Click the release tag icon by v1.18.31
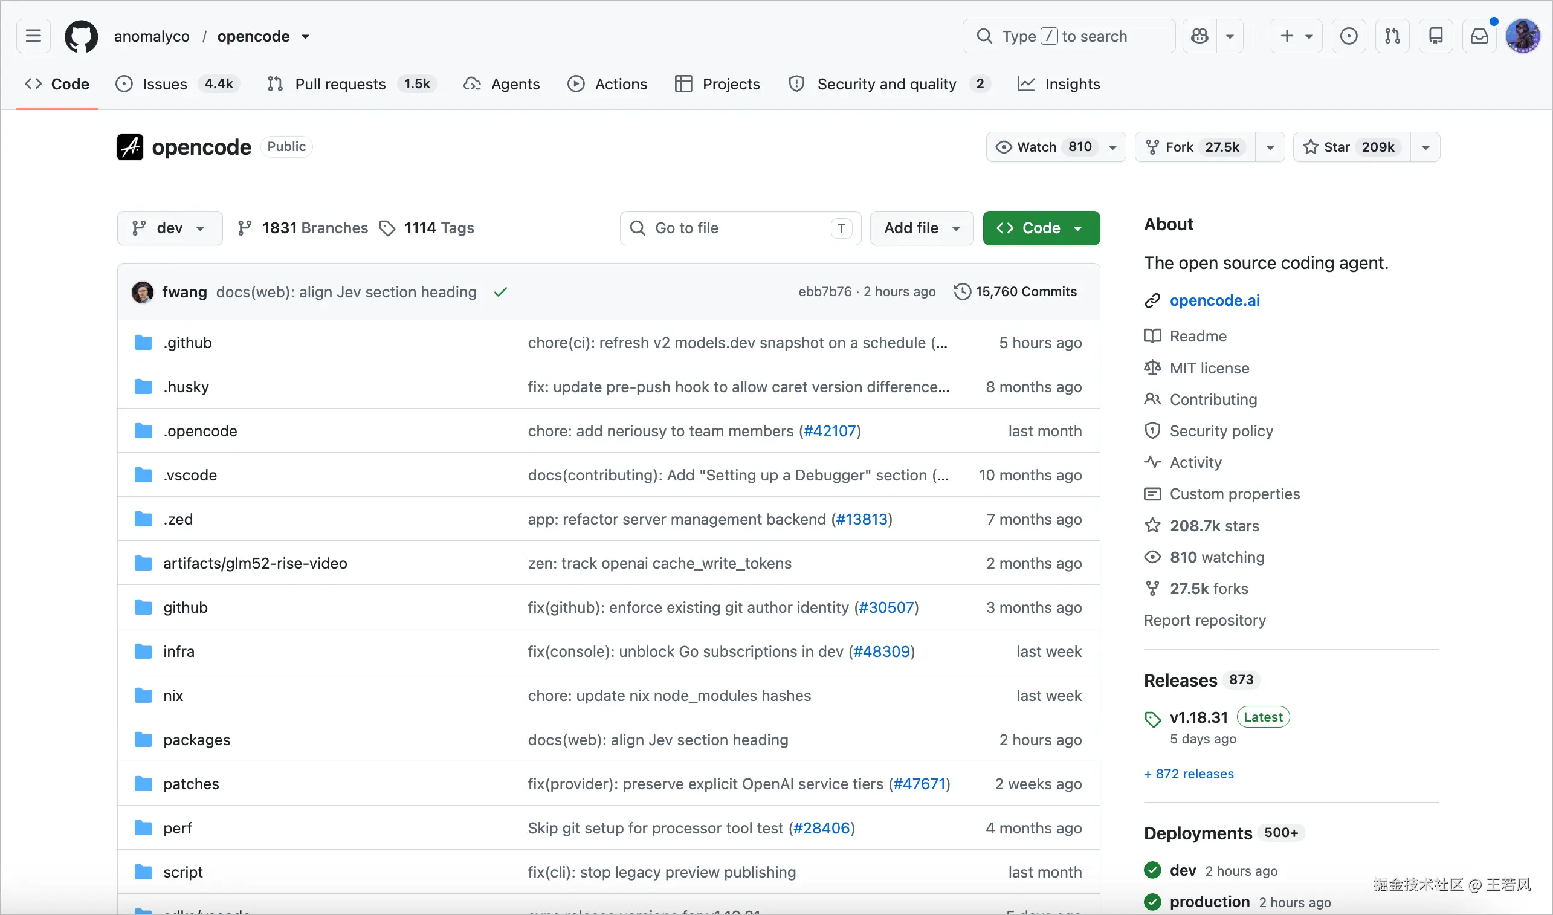 (1152, 719)
